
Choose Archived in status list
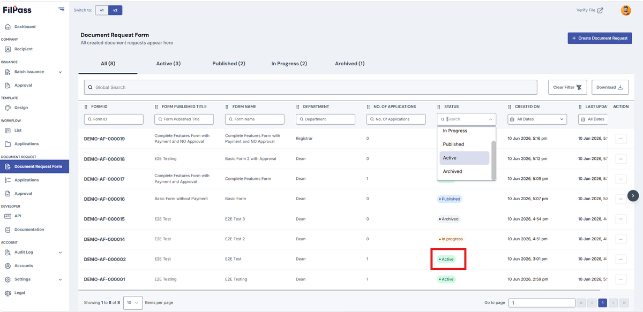click(465, 171)
